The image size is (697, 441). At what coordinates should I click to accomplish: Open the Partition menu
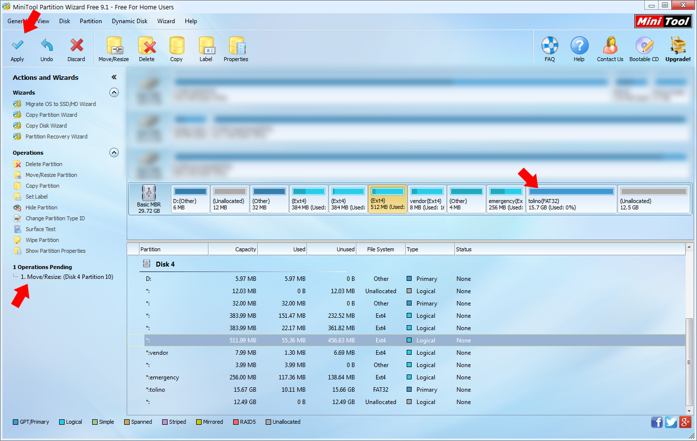click(91, 21)
